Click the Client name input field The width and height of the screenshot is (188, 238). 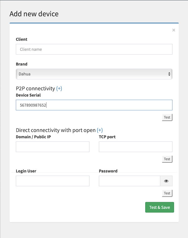[94, 49]
